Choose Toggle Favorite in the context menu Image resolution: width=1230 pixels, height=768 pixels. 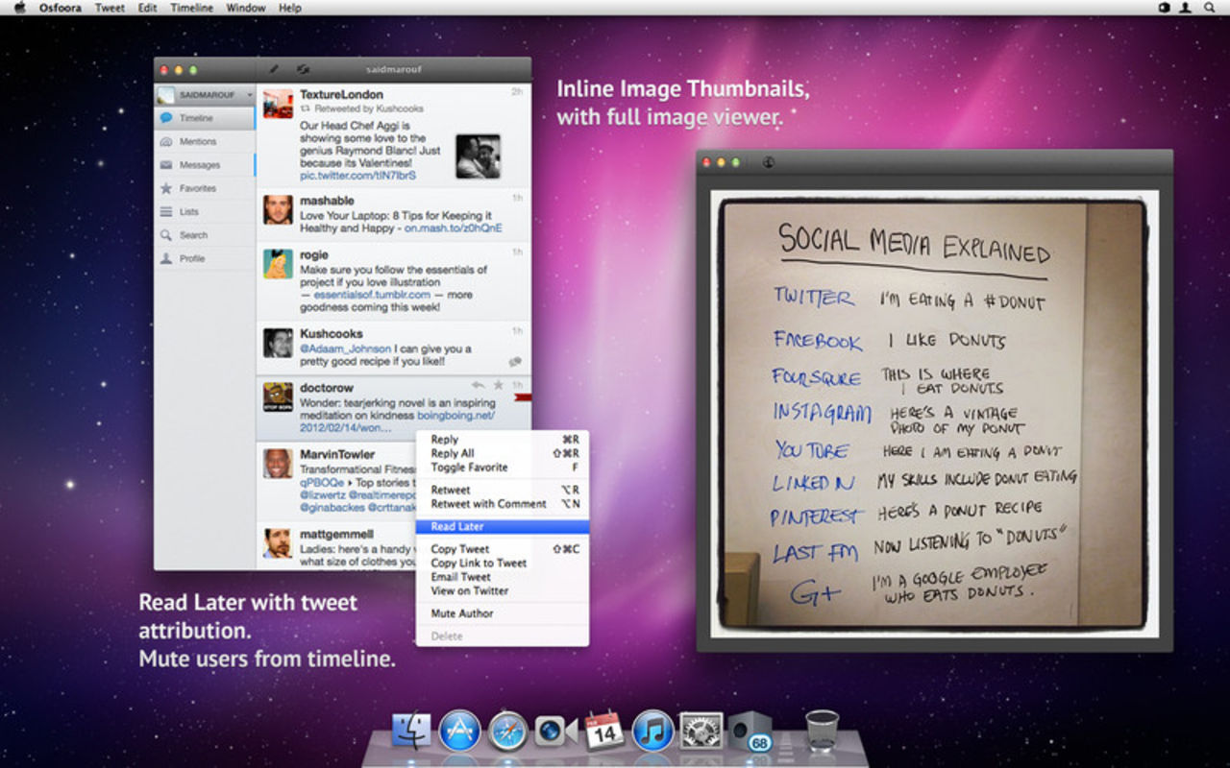469,468
